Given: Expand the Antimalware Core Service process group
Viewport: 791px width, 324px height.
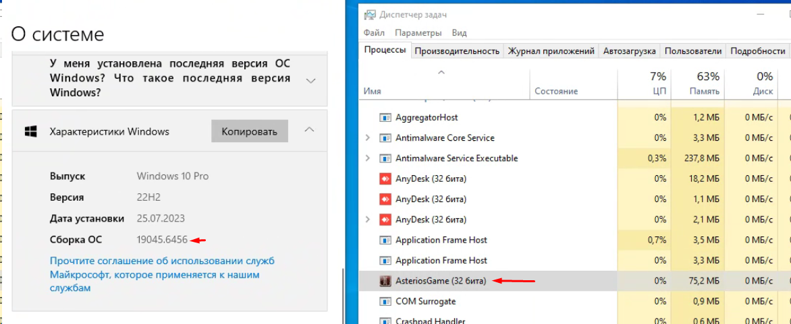Looking at the screenshot, I should click(x=368, y=138).
